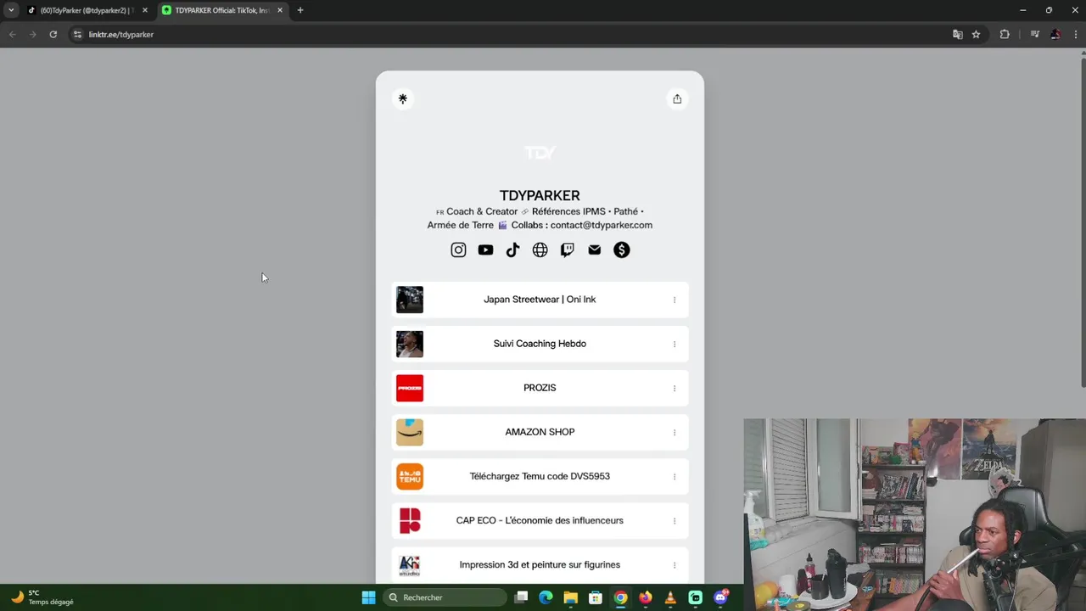This screenshot has height=611, width=1086.
Task: Open the Google Translate page icon
Action: [957, 34]
